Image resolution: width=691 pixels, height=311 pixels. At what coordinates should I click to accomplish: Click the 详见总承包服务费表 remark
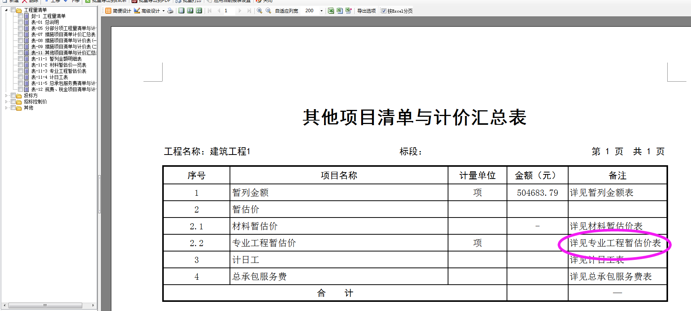click(x=611, y=277)
